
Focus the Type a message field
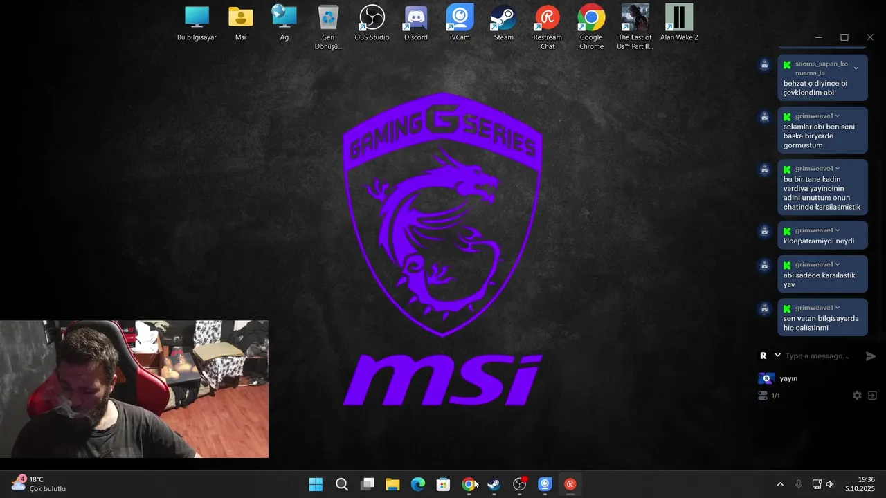pyautogui.click(x=822, y=356)
